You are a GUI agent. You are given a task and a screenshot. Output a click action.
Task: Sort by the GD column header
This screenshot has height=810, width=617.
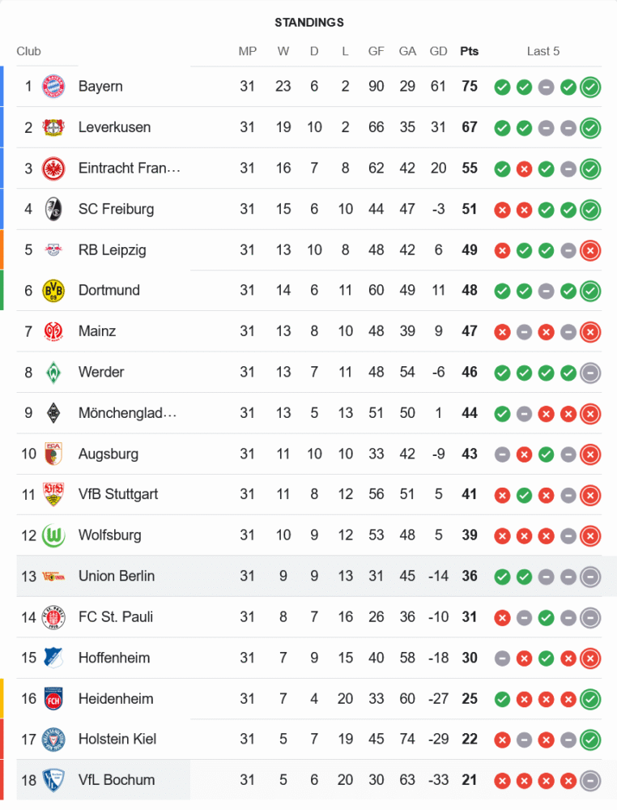[x=438, y=51]
